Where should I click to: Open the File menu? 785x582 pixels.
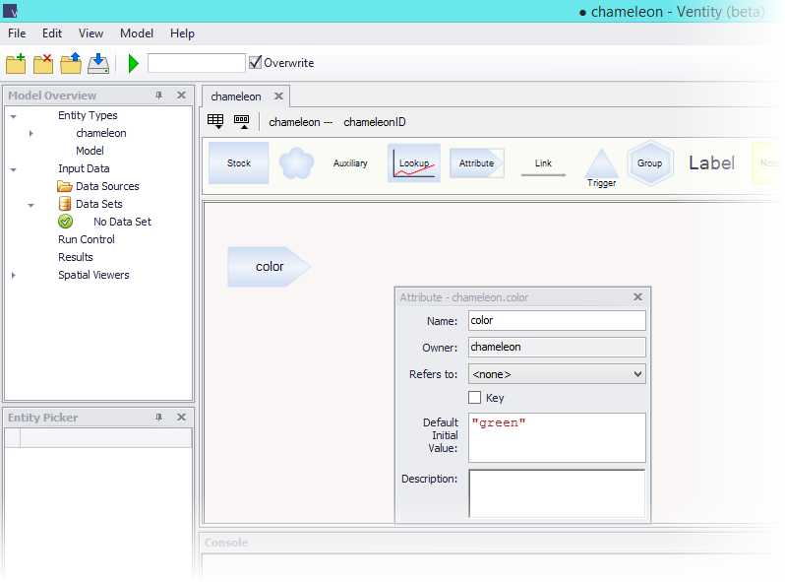point(17,33)
